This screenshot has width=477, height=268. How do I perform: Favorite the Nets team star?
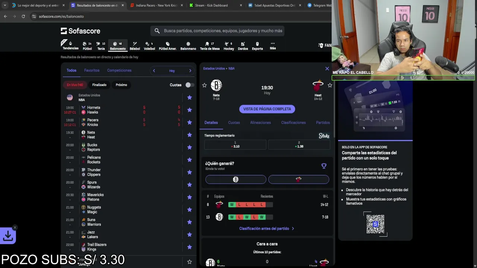[204, 85]
